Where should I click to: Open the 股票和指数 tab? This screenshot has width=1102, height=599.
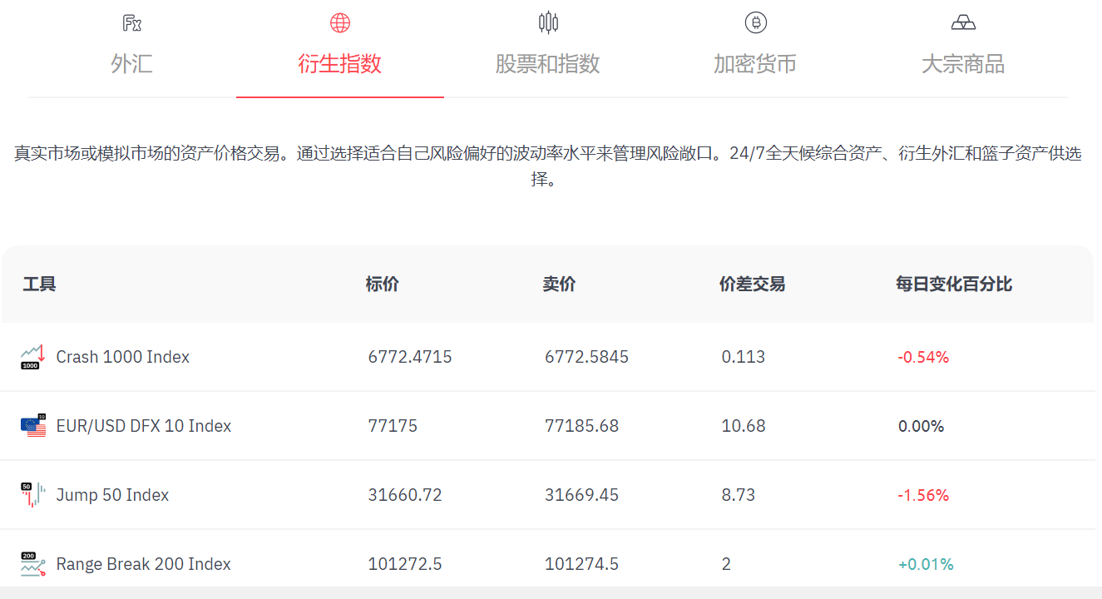[x=547, y=64]
